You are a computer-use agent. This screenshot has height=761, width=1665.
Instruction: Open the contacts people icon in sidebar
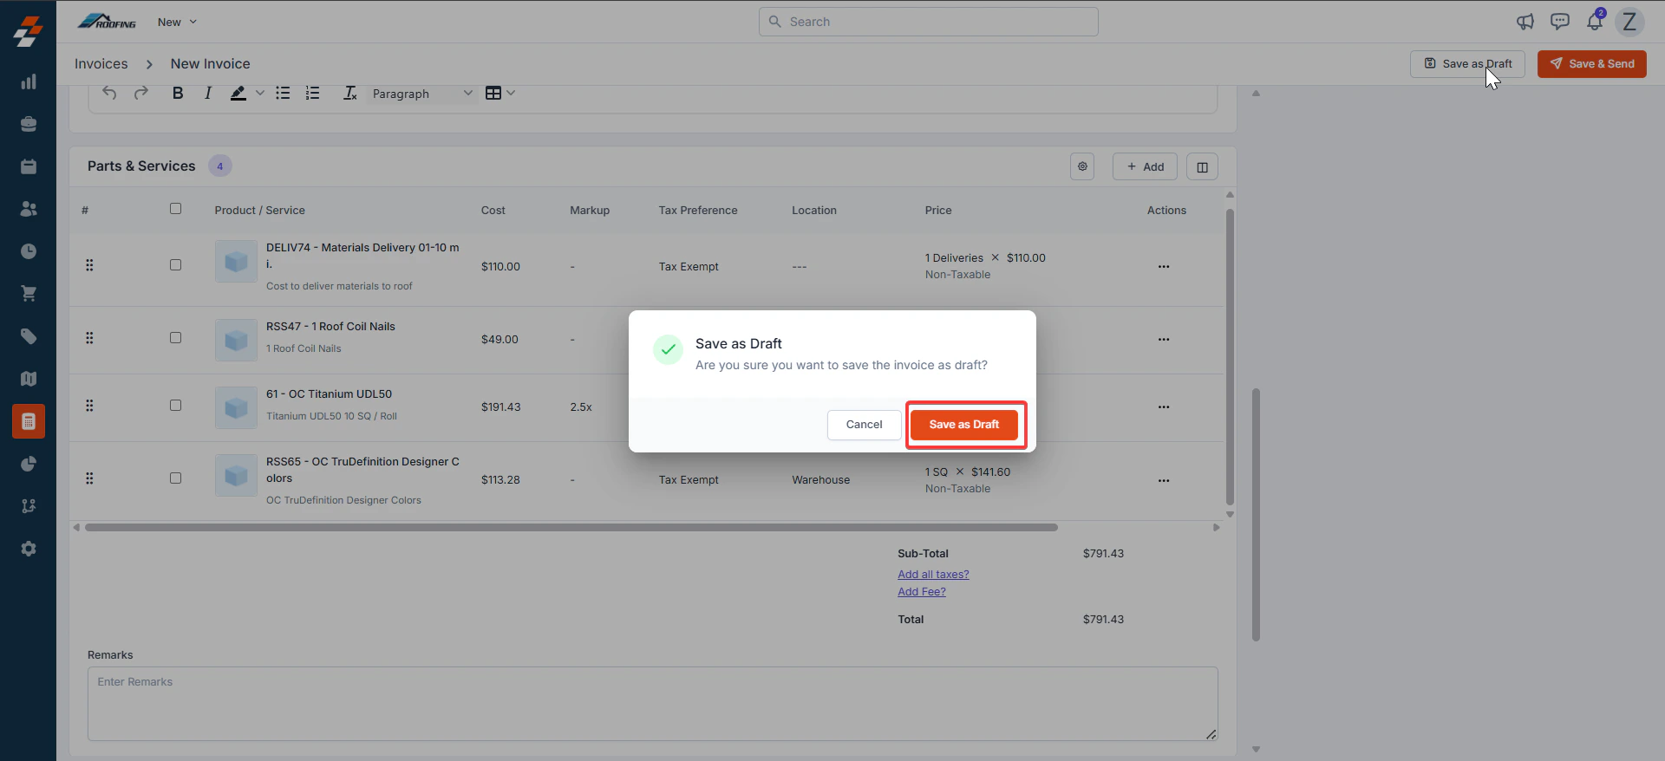point(29,209)
